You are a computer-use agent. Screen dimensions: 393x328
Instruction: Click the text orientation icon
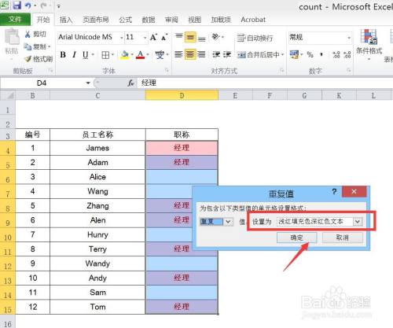(216, 37)
